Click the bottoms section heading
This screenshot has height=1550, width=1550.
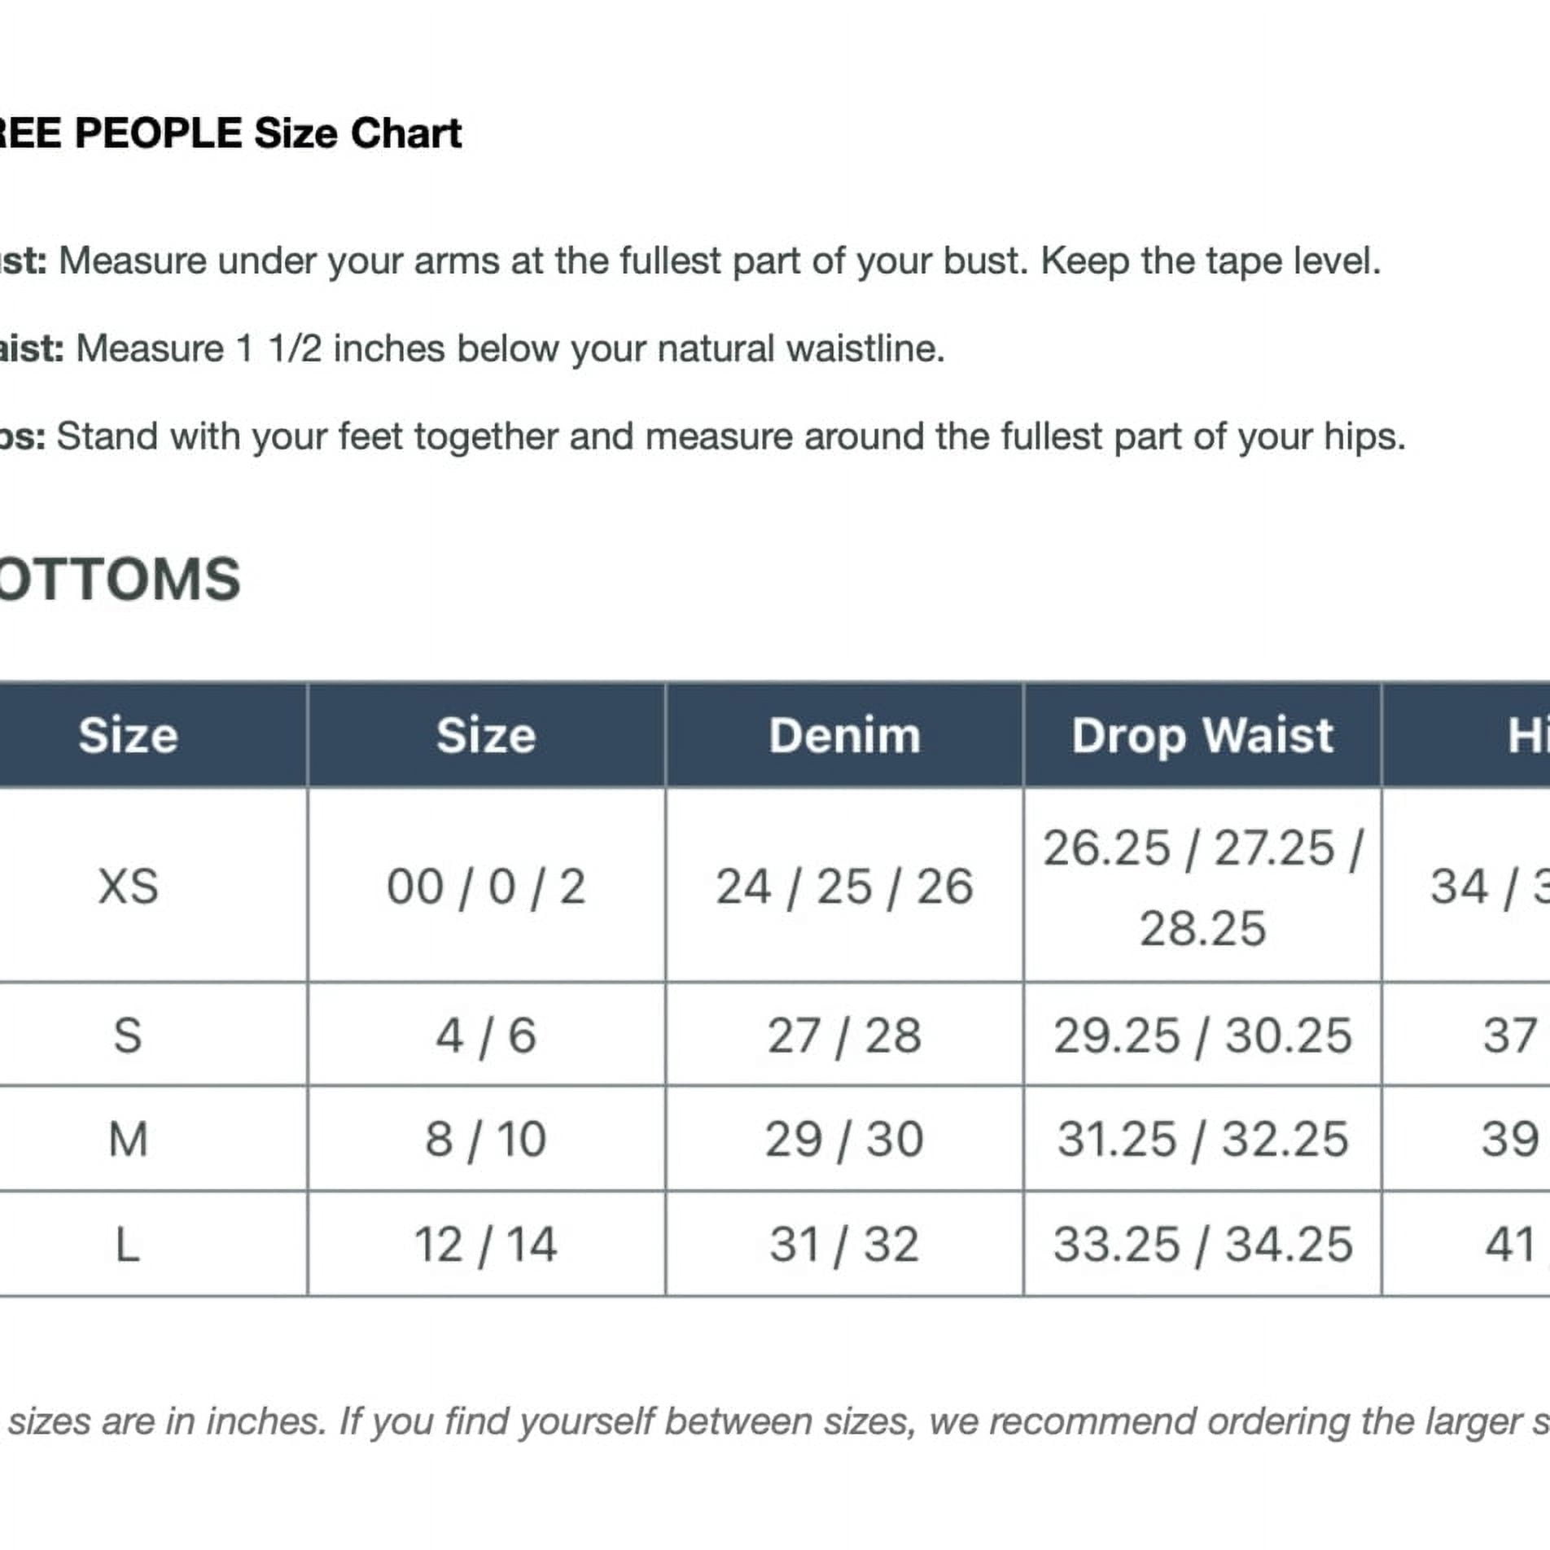click(120, 580)
